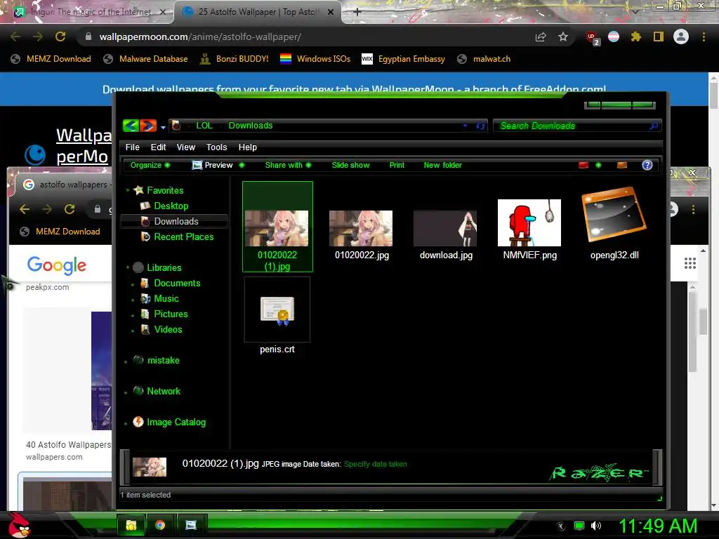Open Music library
The image size is (719, 539).
click(166, 298)
